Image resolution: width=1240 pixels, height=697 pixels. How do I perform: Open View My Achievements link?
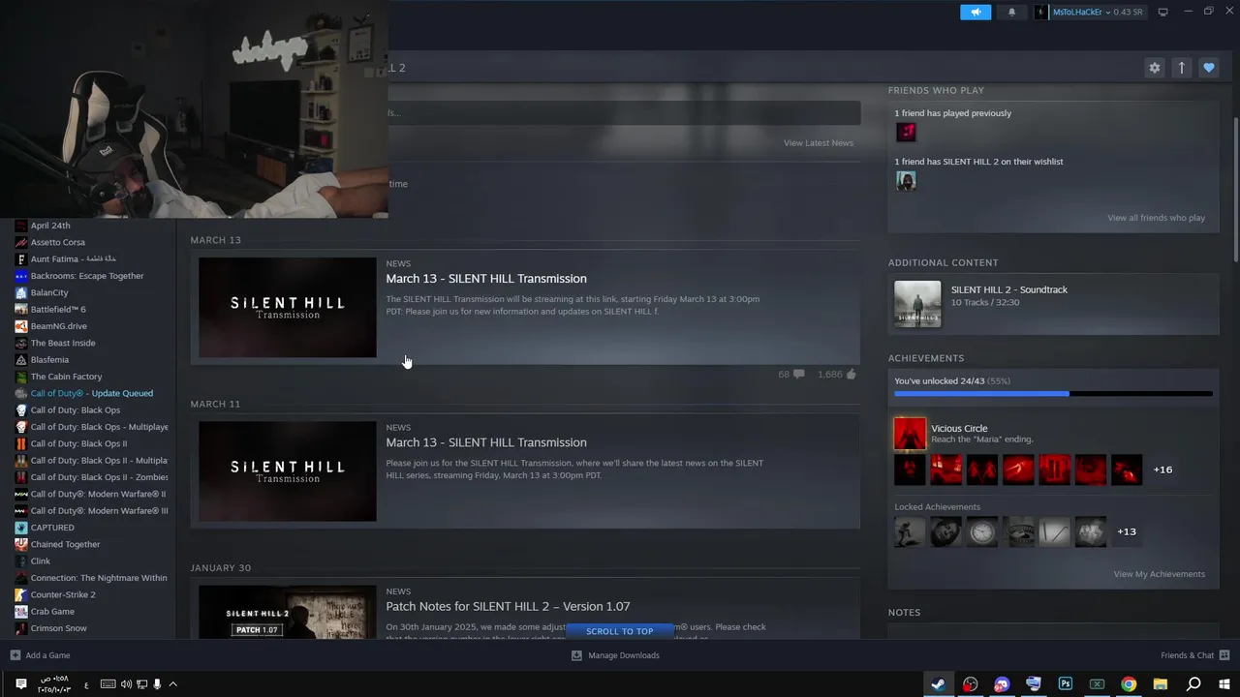(1159, 574)
